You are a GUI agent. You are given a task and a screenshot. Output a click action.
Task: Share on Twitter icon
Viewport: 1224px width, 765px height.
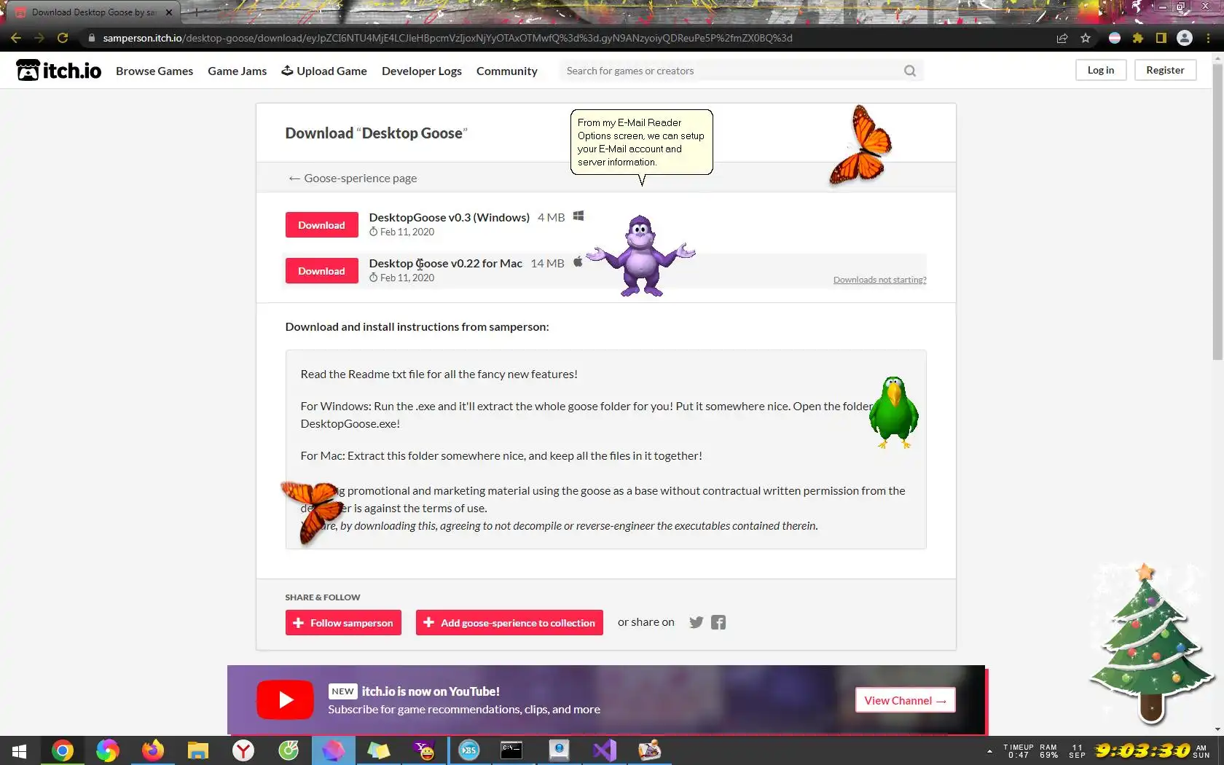click(x=697, y=622)
